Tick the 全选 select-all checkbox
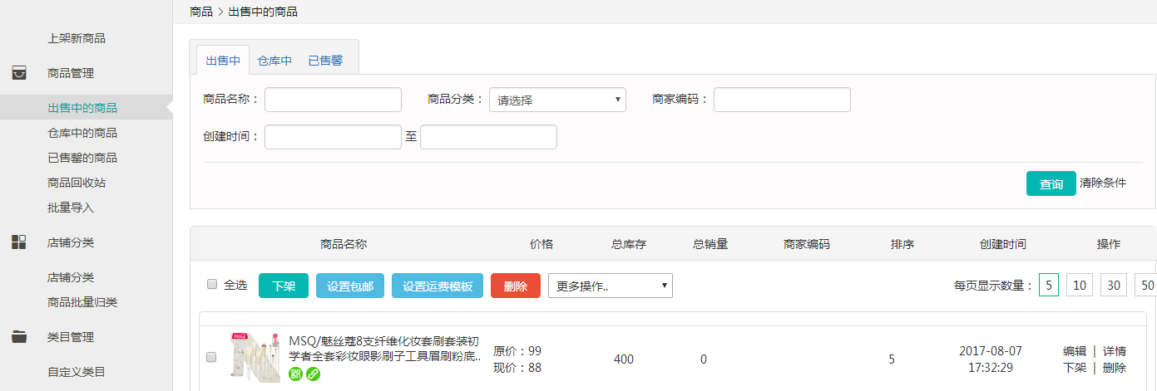 click(x=212, y=284)
